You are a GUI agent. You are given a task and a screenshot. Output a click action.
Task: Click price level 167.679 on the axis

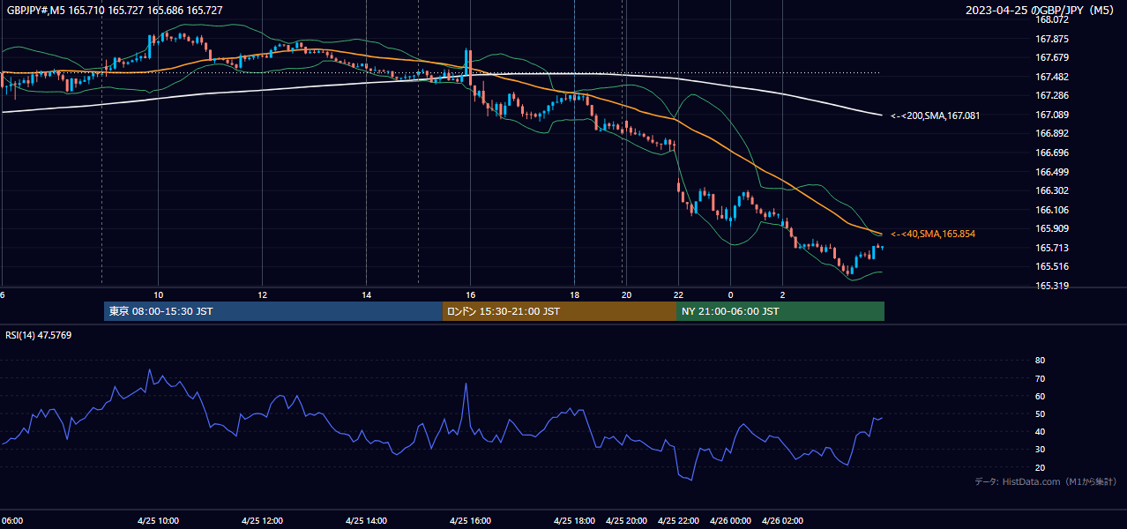pos(1051,57)
